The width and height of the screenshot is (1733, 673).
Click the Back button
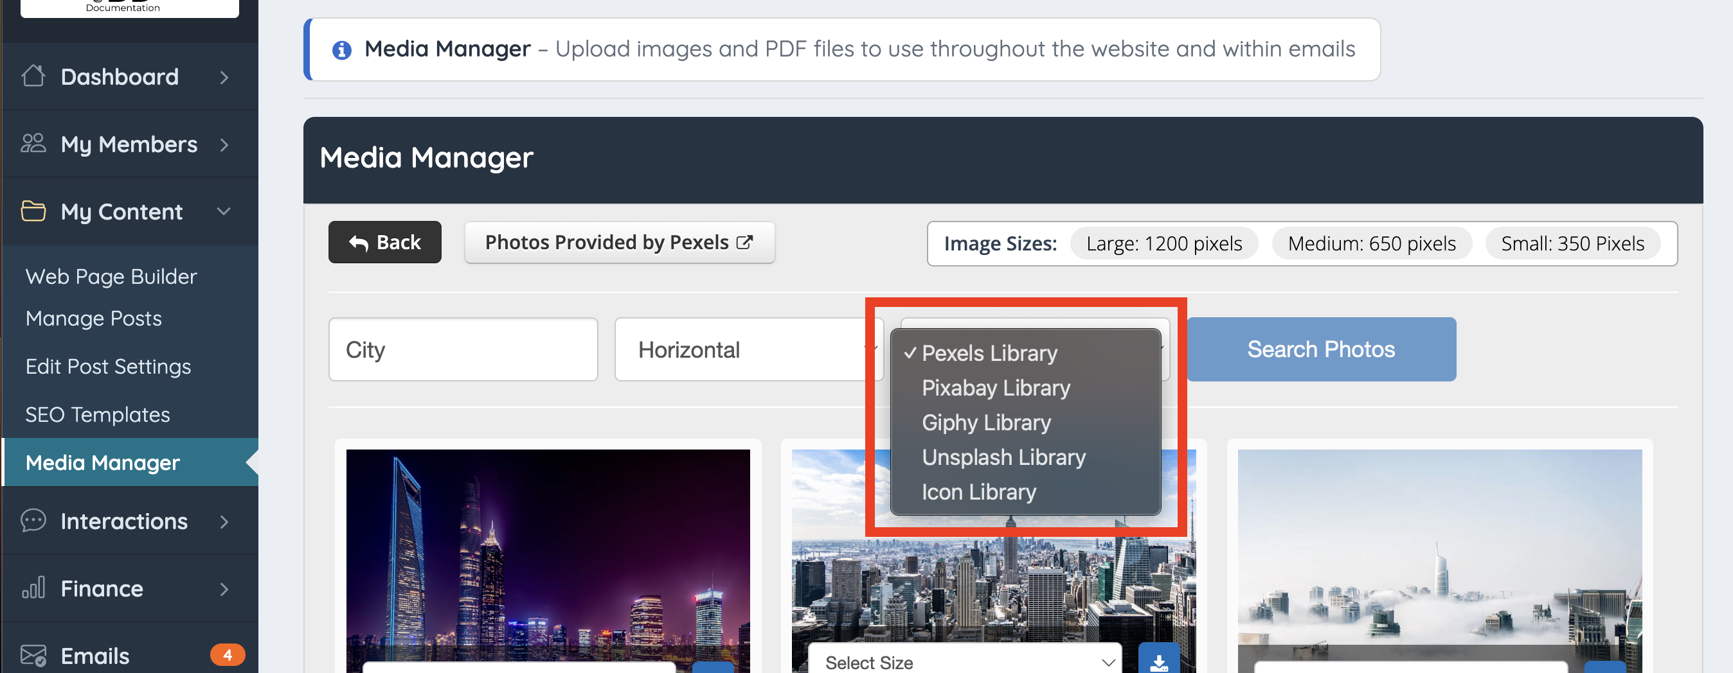point(385,242)
